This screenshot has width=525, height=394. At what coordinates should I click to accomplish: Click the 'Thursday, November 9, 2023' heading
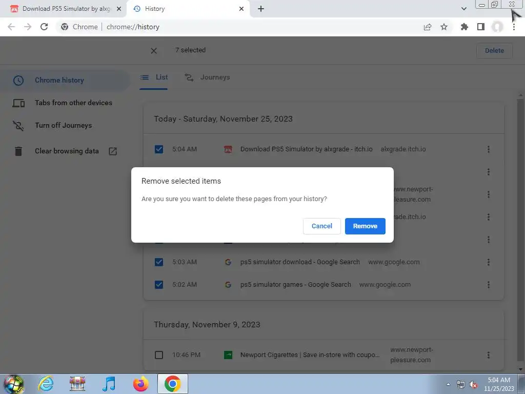(207, 325)
